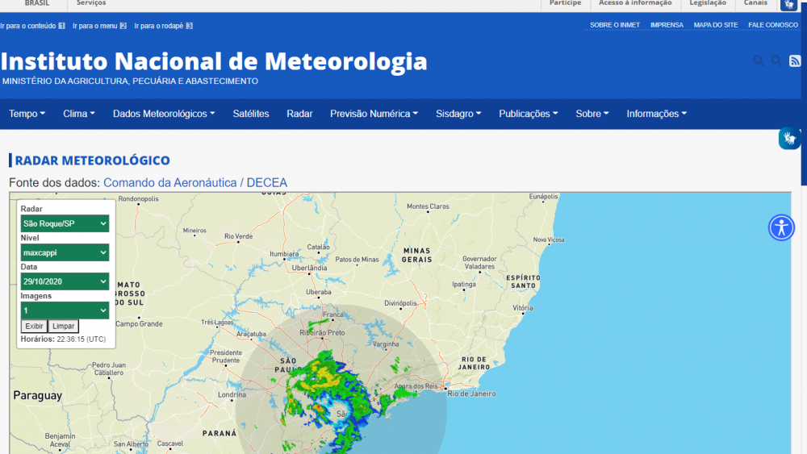Open the Data dropdown showing 29/10/2020
Screen dimensions: 807x454
pos(65,281)
